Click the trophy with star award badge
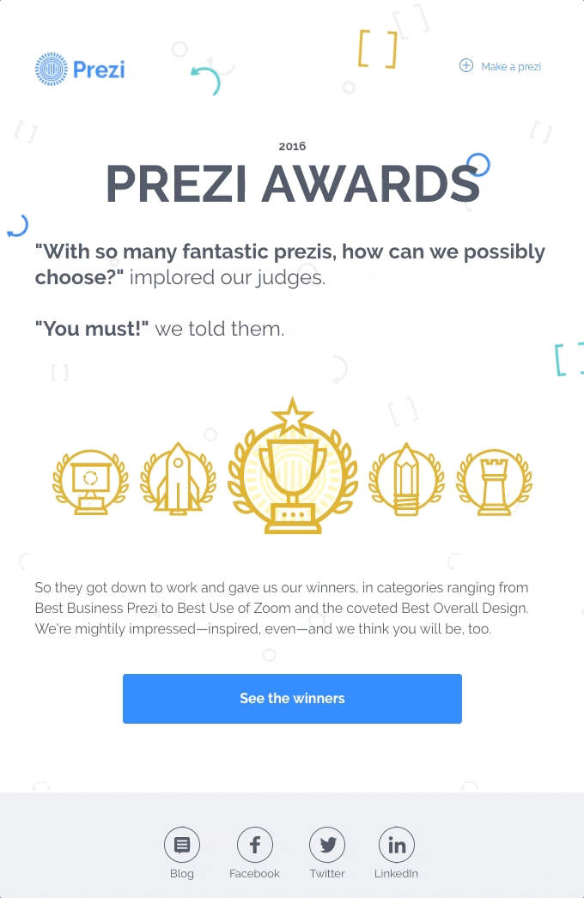The height and width of the screenshot is (898, 584). point(292,464)
